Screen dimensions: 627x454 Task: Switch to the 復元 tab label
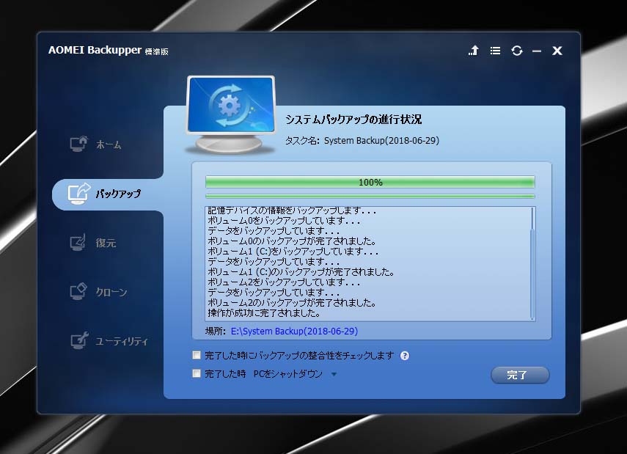click(x=106, y=243)
